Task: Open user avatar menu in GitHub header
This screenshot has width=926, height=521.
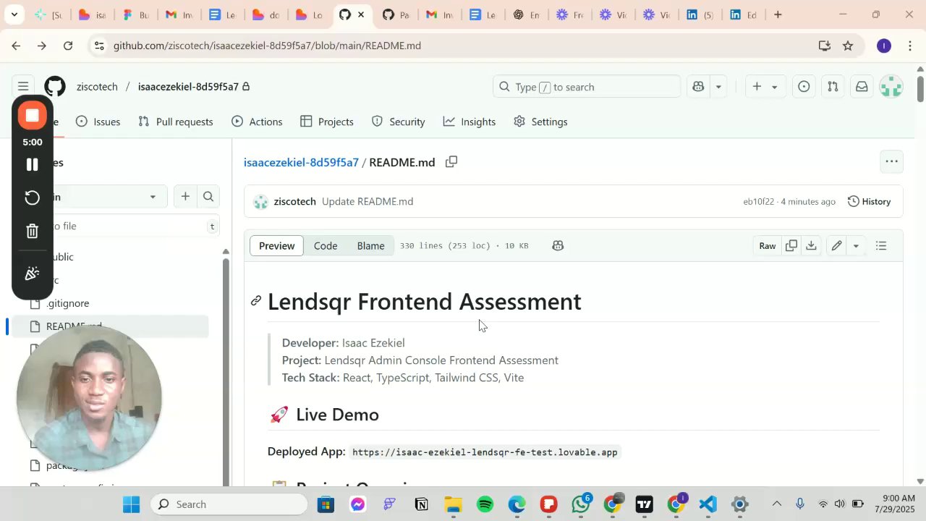Action: point(891,87)
